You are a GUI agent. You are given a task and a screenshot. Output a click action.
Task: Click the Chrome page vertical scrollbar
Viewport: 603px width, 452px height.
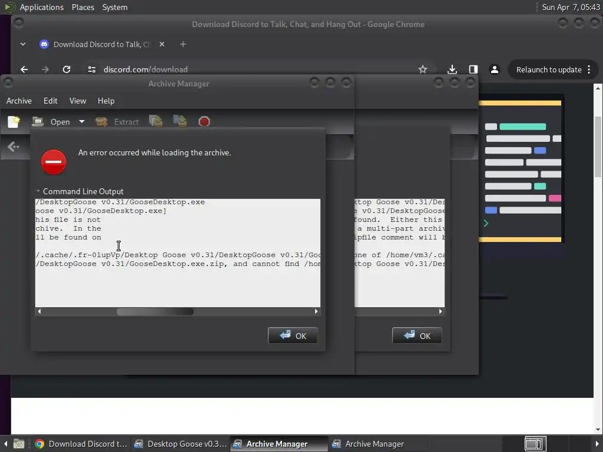pyautogui.click(x=598, y=146)
